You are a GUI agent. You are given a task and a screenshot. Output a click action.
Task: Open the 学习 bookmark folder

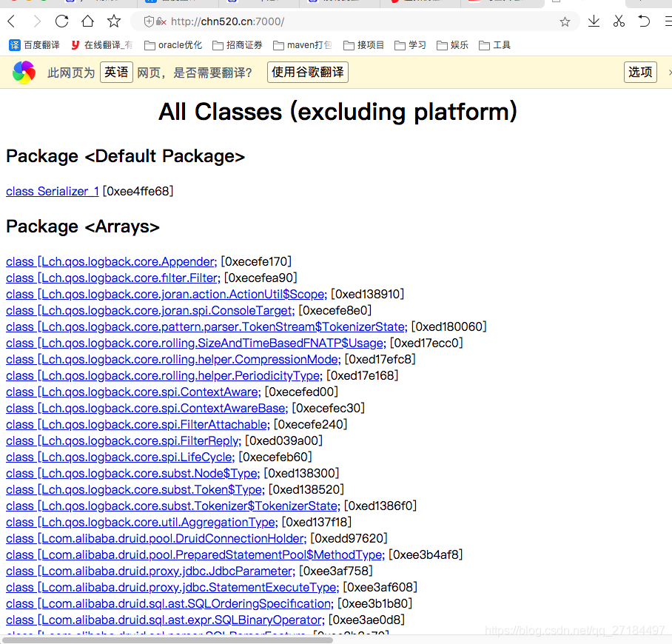click(x=410, y=45)
